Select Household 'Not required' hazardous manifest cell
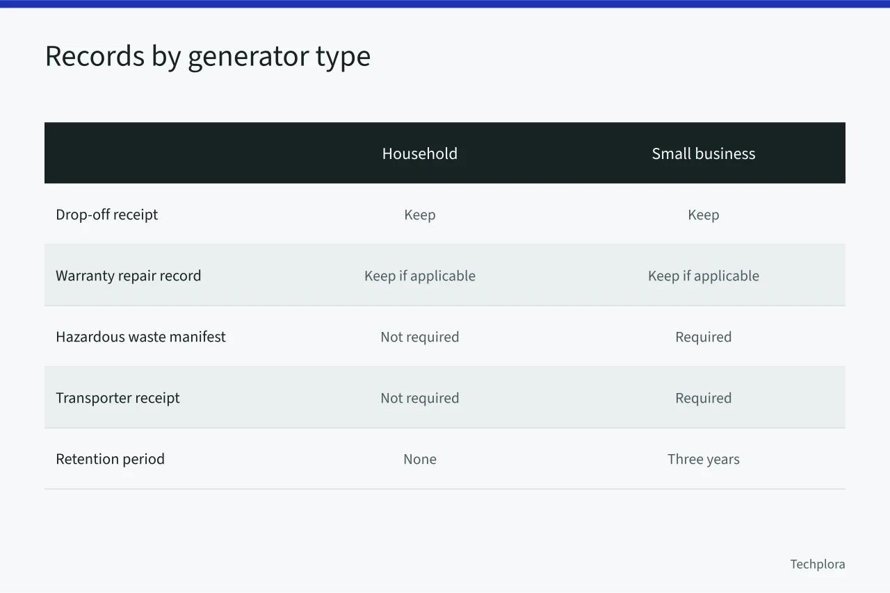The height and width of the screenshot is (593, 890). click(x=420, y=337)
